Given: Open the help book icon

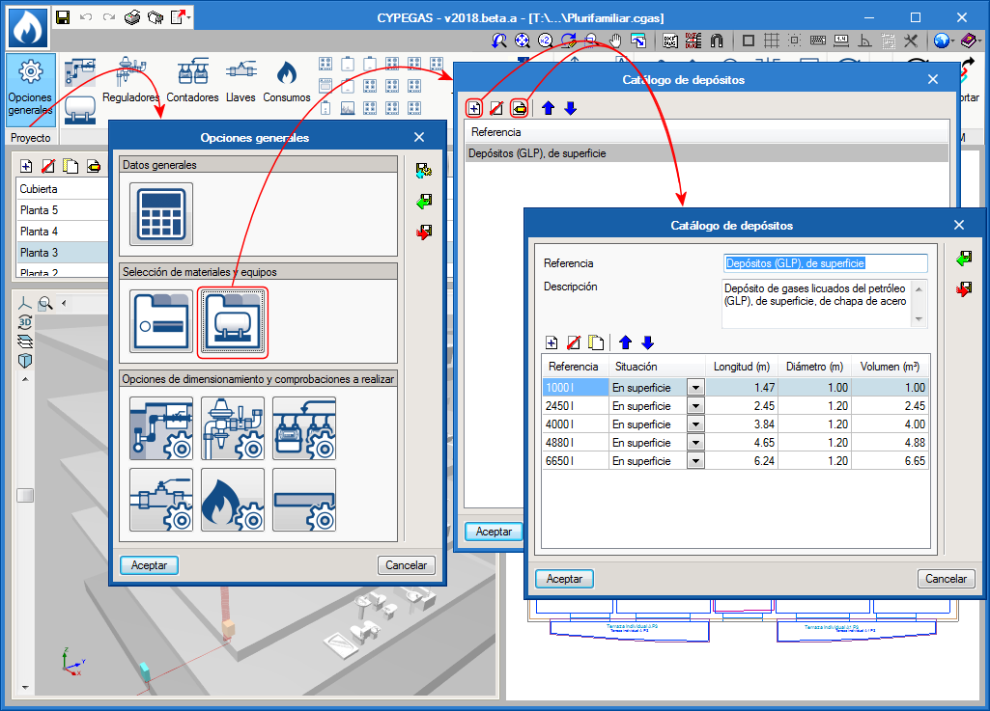Looking at the screenshot, I should coord(969,41).
